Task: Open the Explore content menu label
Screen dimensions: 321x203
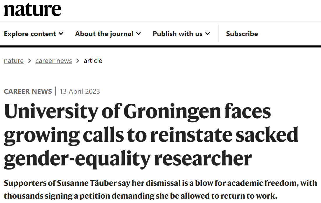Action: click(x=30, y=34)
